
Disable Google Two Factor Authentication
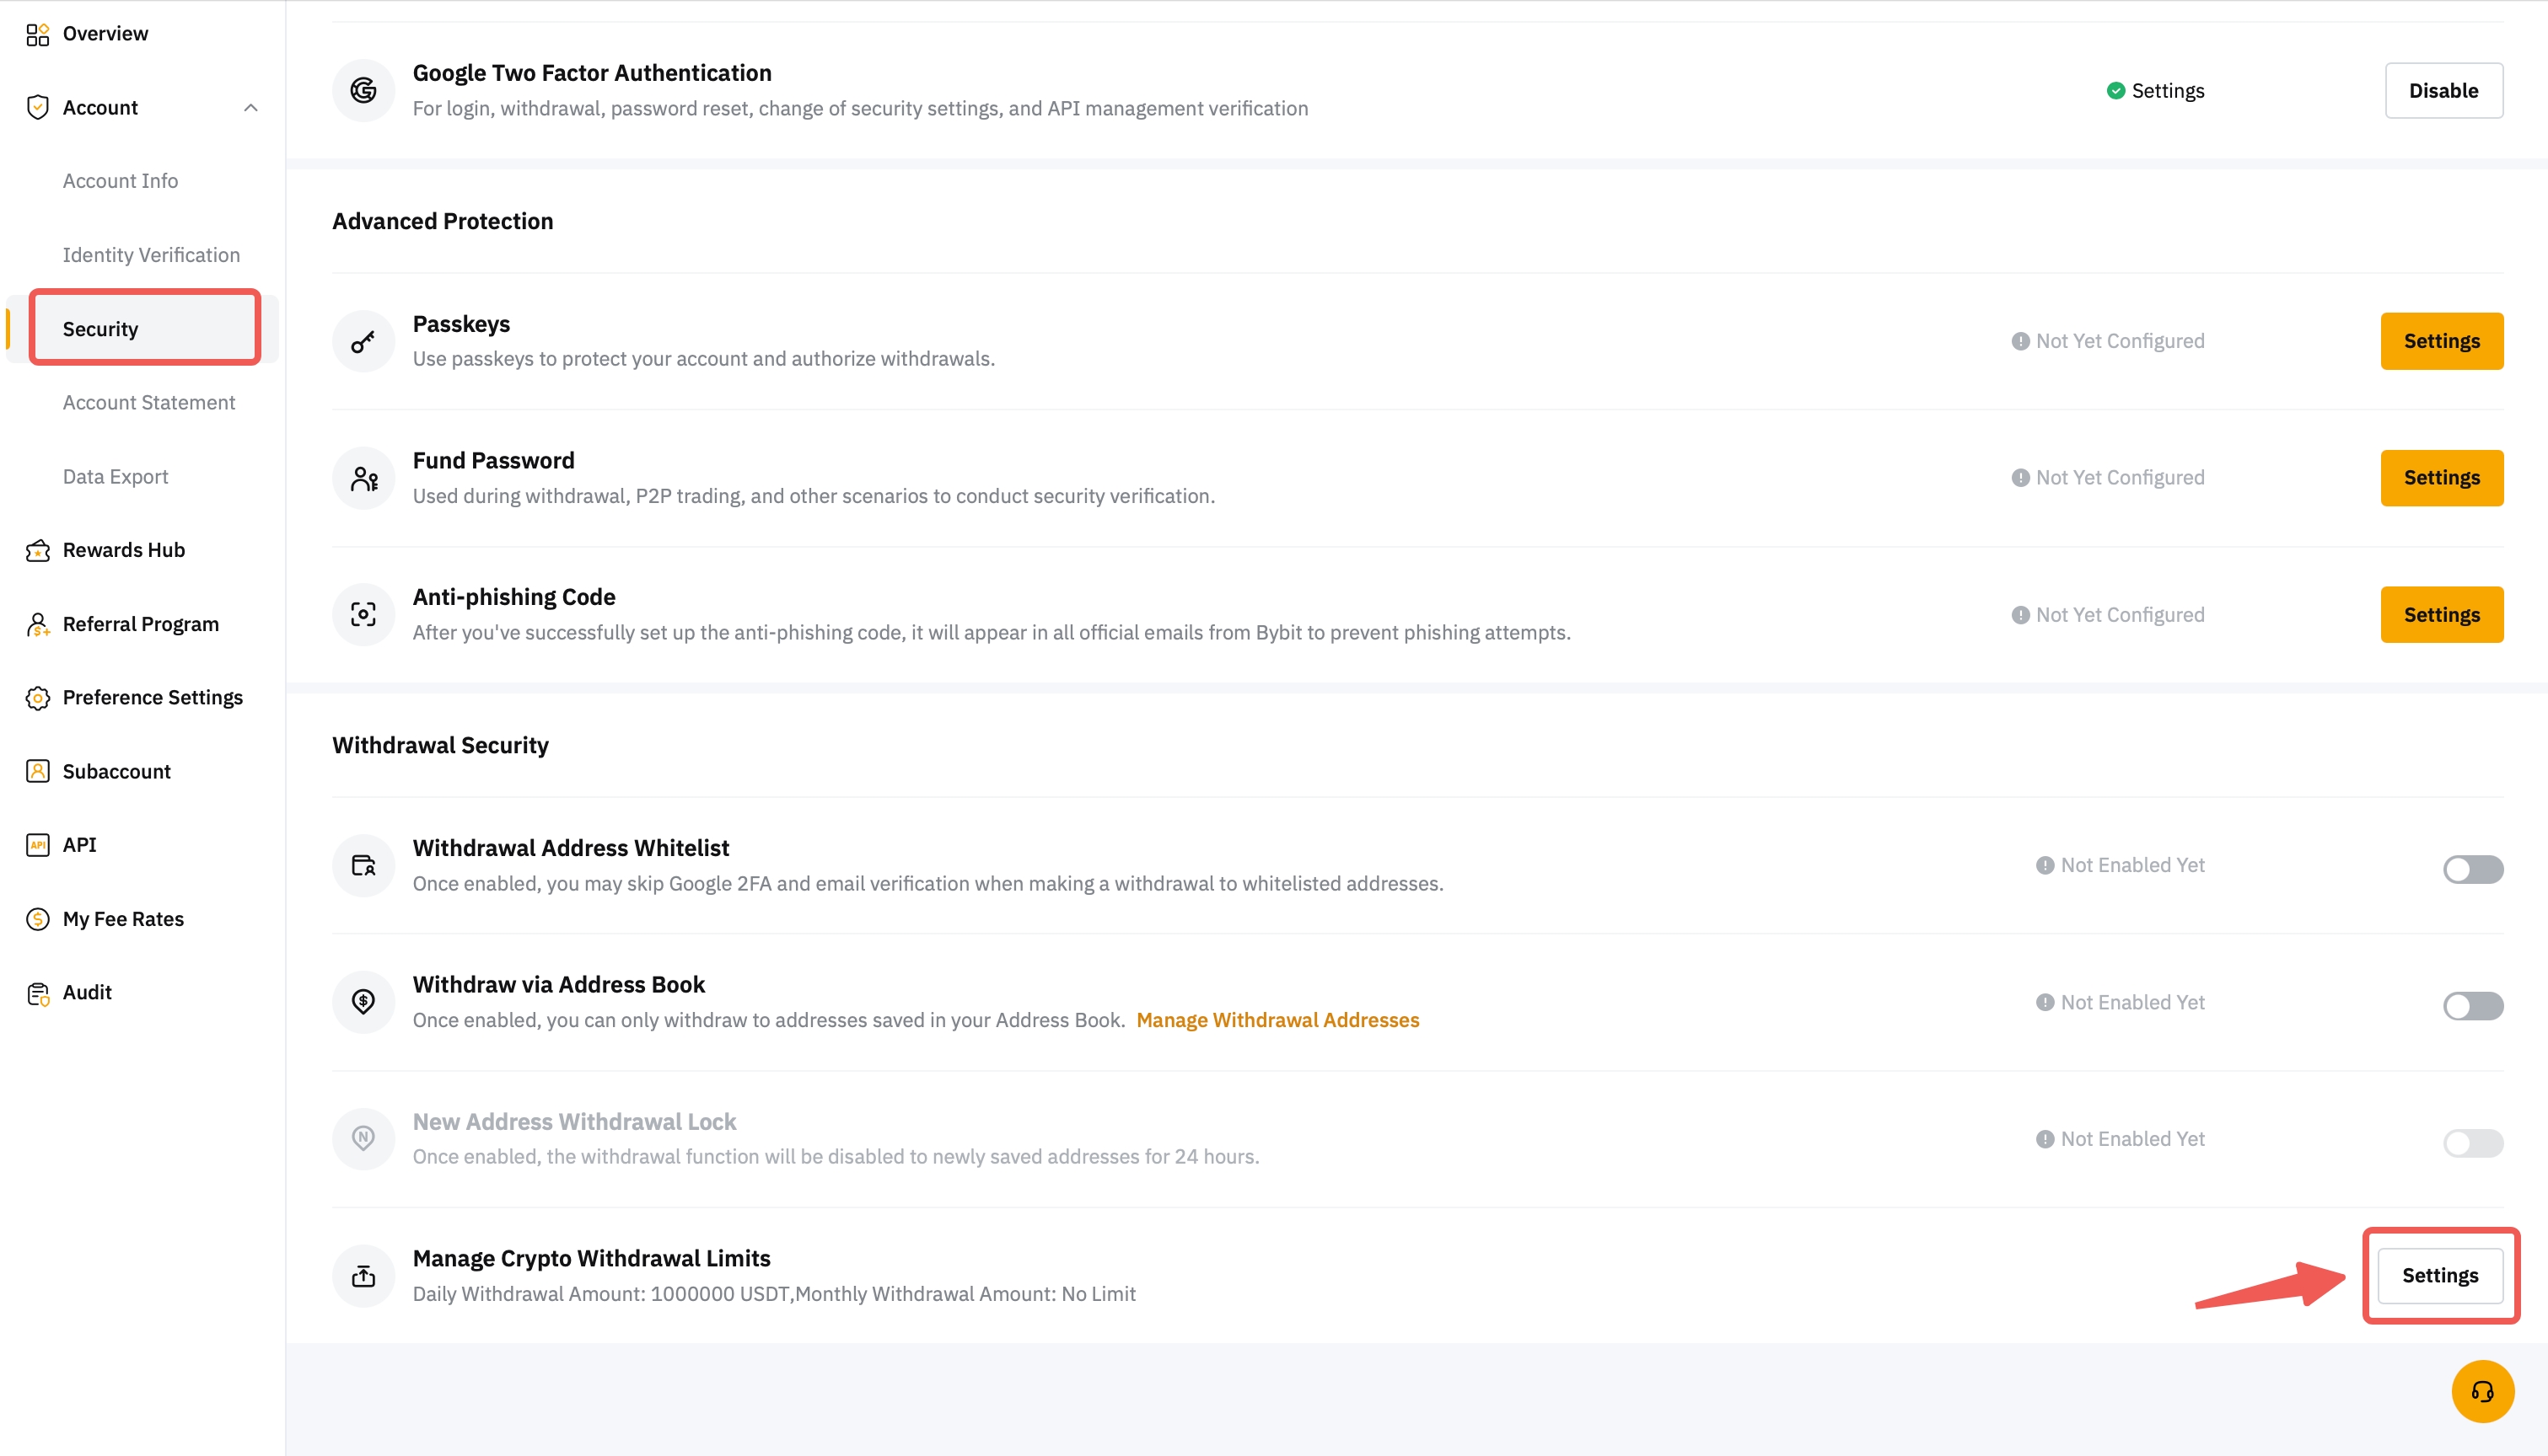[x=2443, y=91]
